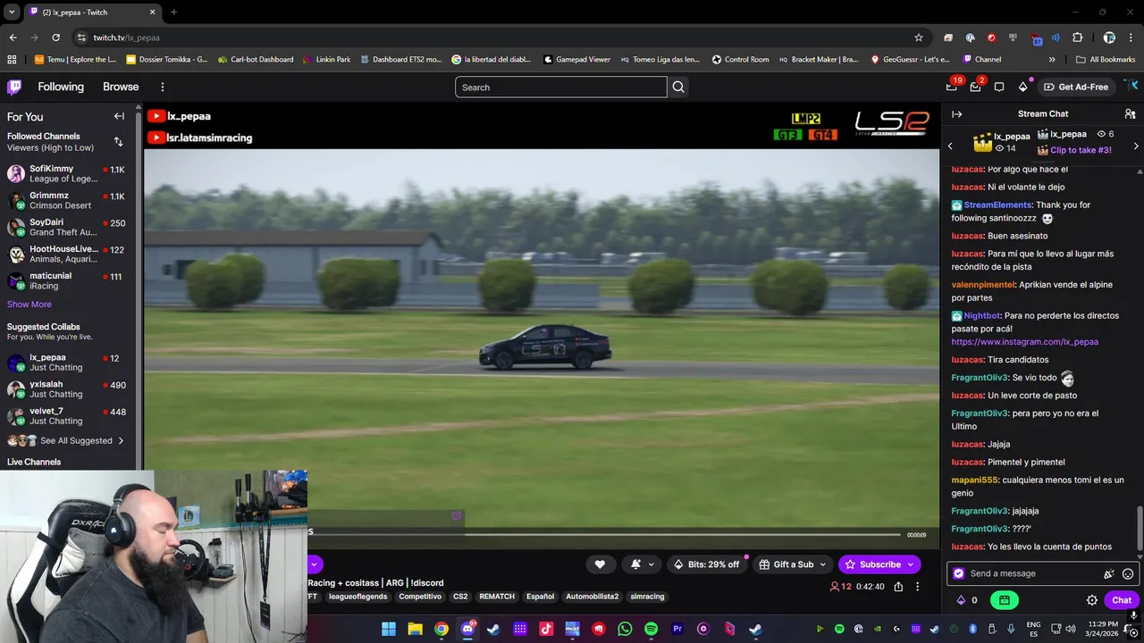Open the Browse tab

[x=121, y=87]
